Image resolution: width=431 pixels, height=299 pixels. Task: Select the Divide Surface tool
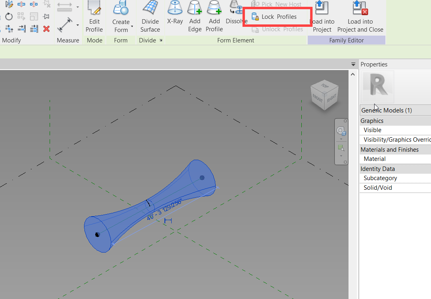click(x=150, y=16)
